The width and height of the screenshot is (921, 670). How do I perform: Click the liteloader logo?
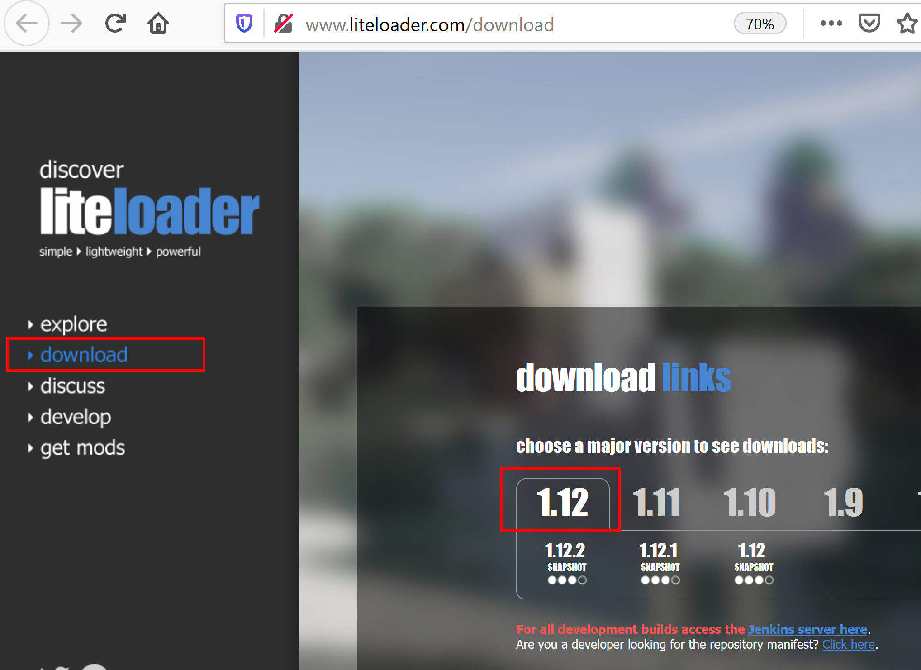coord(149,211)
